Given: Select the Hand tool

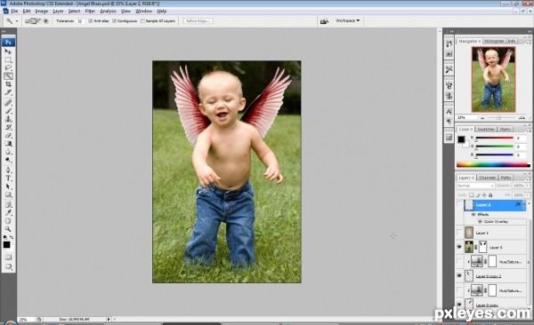Looking at the screenshot, I should pyautogui.click(x=8, y=221).
